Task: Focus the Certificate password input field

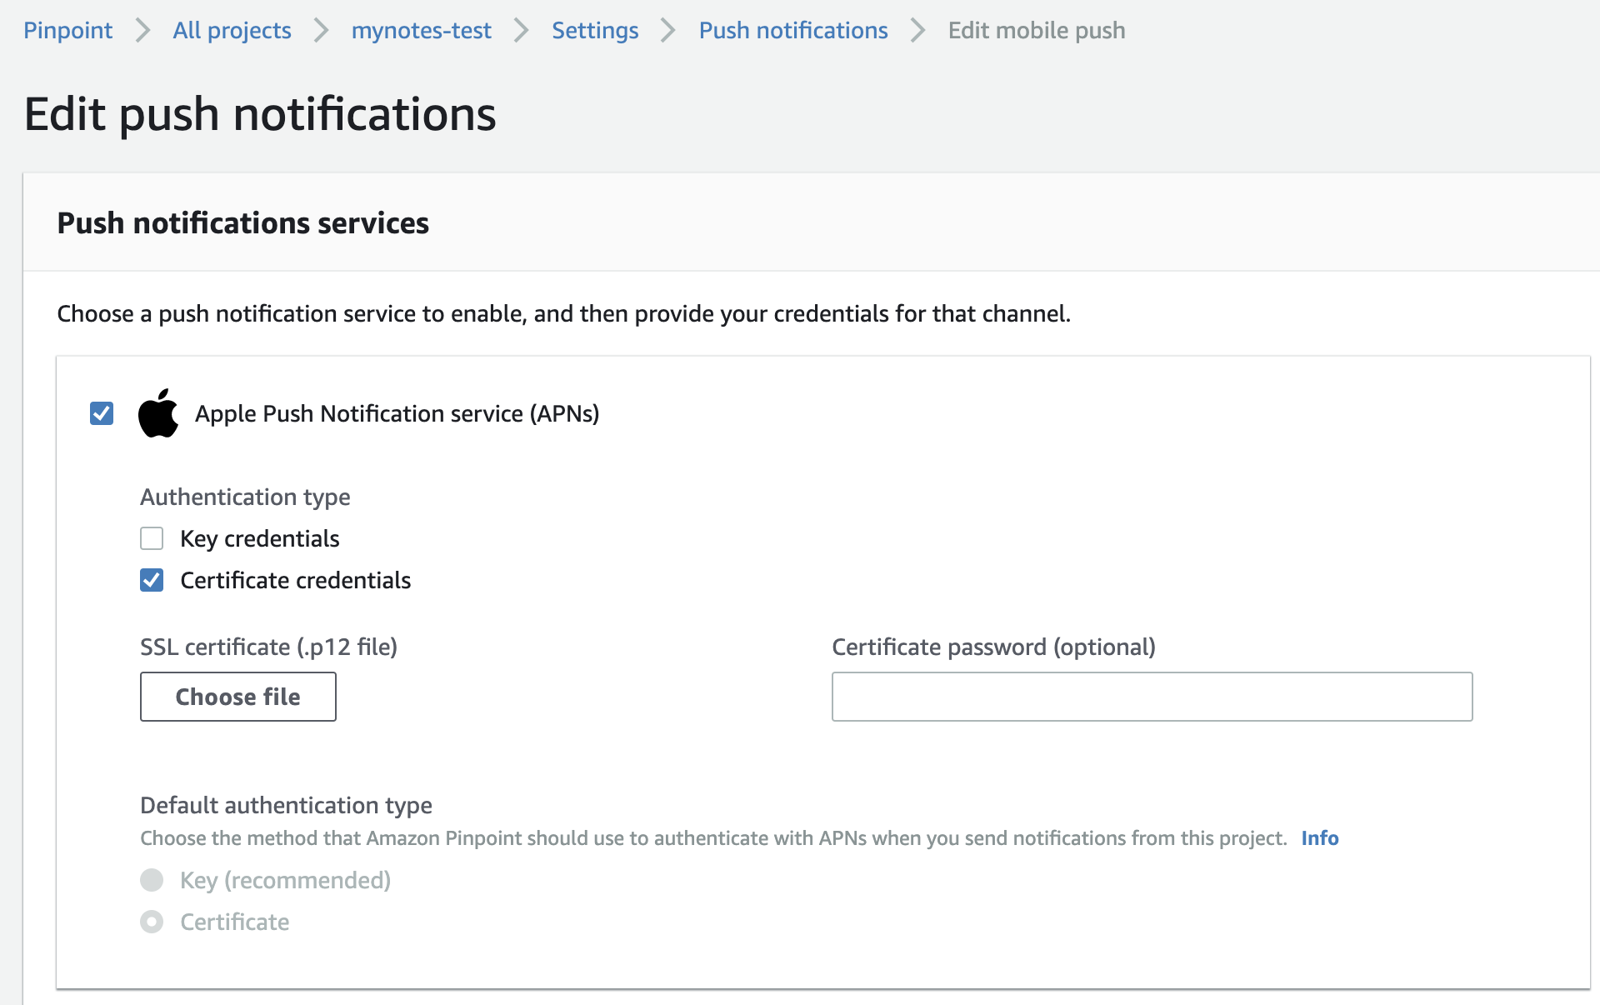Action: tap(1152, 697)
